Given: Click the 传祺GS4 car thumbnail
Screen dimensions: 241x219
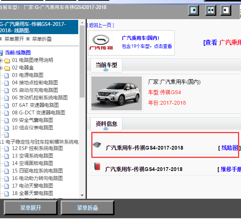Looking at the screenshot, I should (116, 93).
